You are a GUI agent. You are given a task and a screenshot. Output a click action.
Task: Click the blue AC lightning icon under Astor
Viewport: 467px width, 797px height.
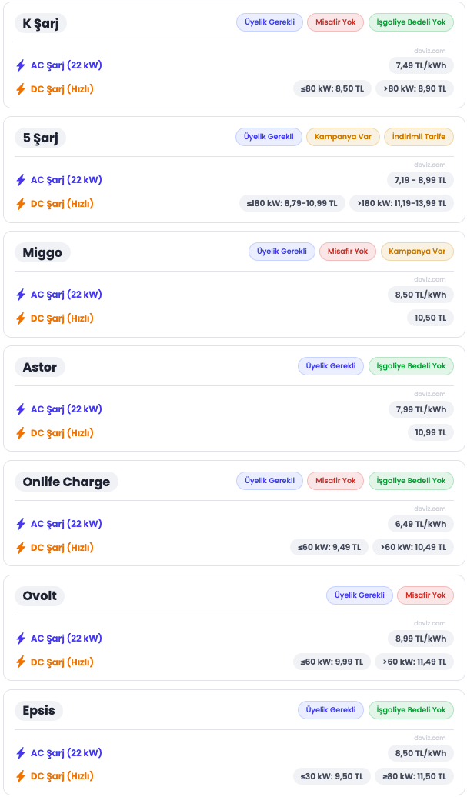click(21, 409)
